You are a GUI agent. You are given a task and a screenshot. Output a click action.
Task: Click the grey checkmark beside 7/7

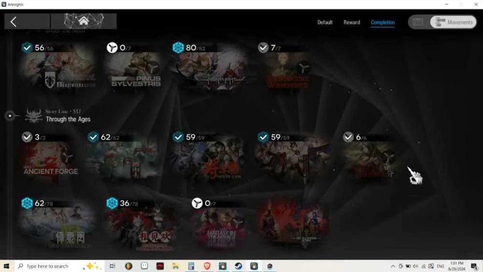click(263, 48)
